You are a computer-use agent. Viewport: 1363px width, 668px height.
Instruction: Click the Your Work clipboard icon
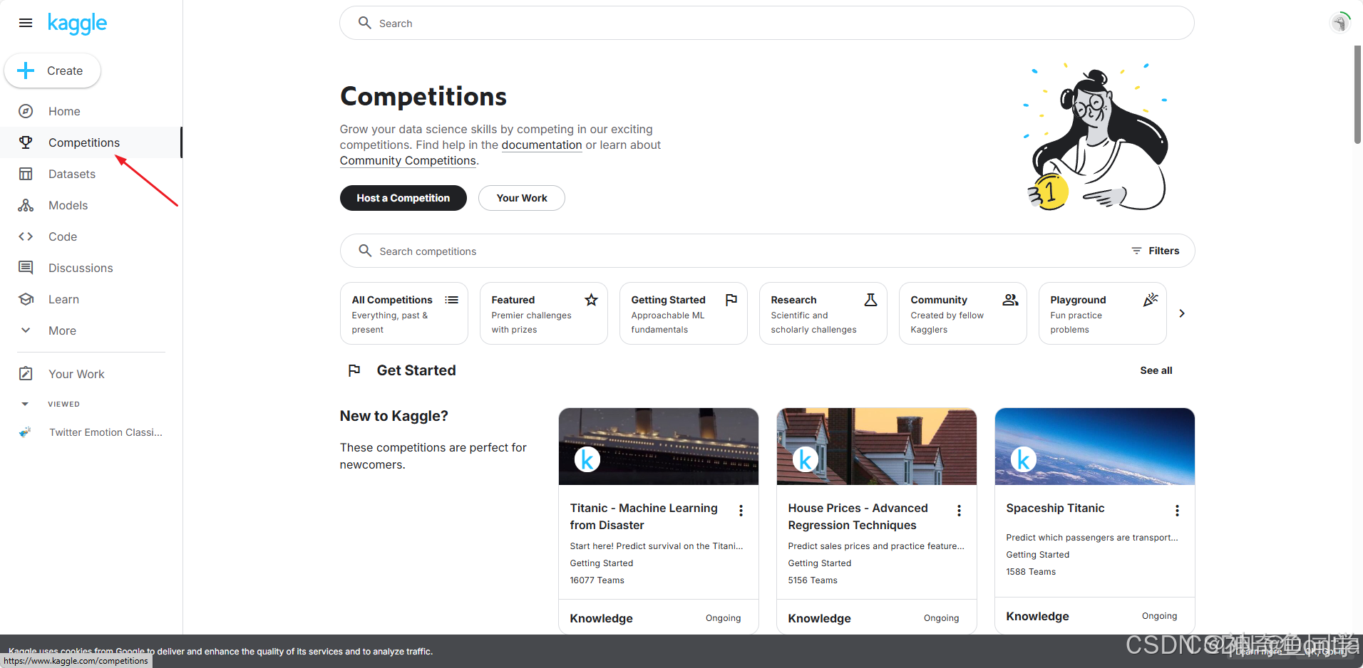26,374
